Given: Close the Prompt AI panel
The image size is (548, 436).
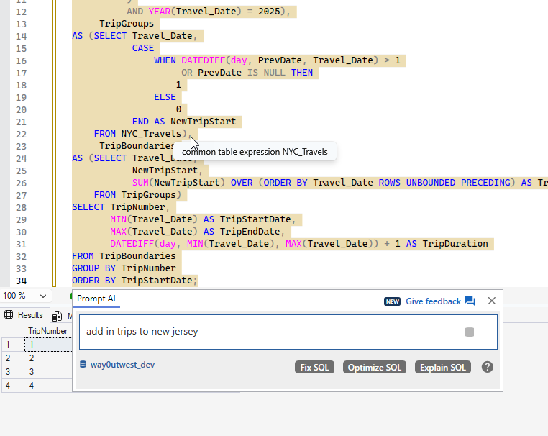Looking at the screenshot, I should click(x=492, y=301).
